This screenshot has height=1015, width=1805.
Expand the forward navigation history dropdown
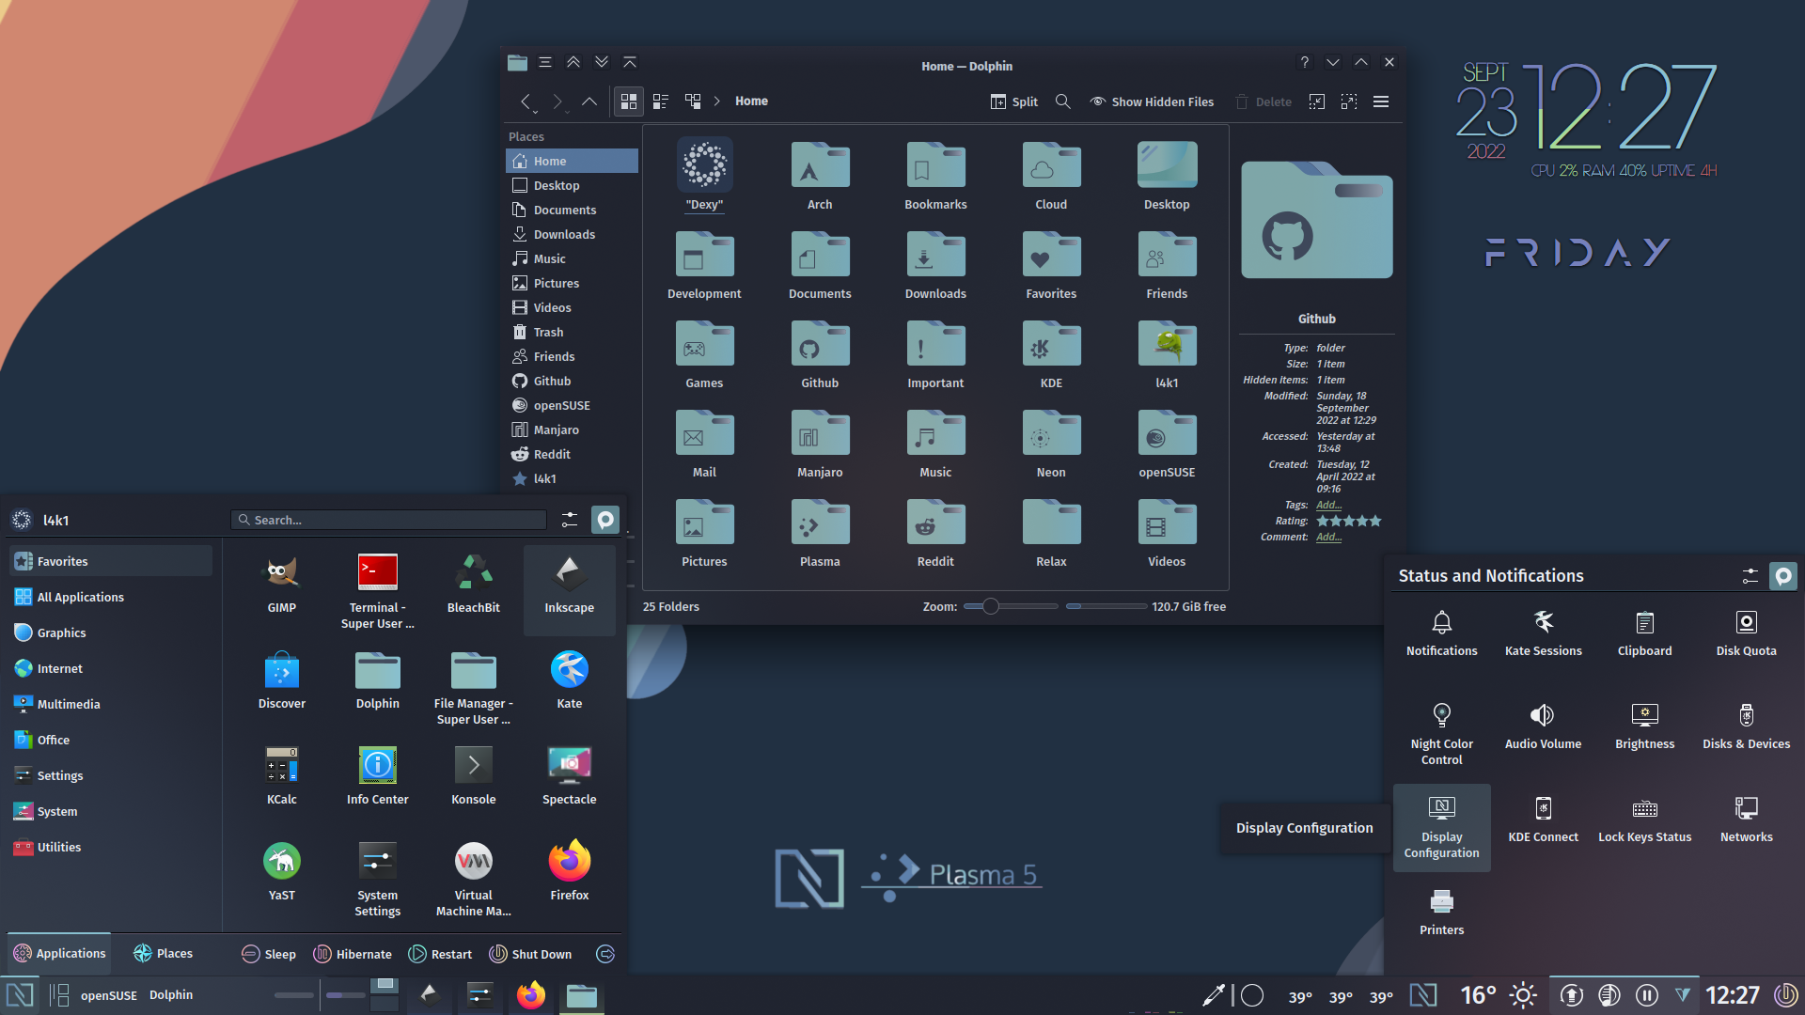567,112
